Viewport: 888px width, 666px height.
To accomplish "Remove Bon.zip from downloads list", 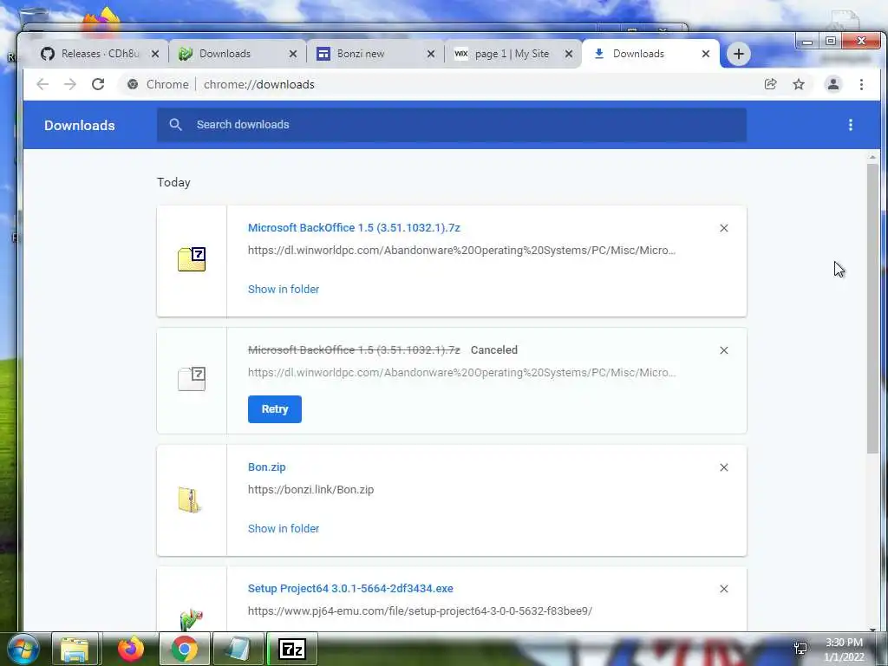I will coord(724,467).
